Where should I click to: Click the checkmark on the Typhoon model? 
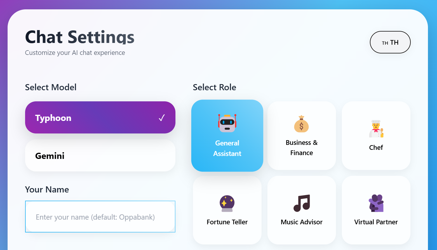[x=162, y=118]
